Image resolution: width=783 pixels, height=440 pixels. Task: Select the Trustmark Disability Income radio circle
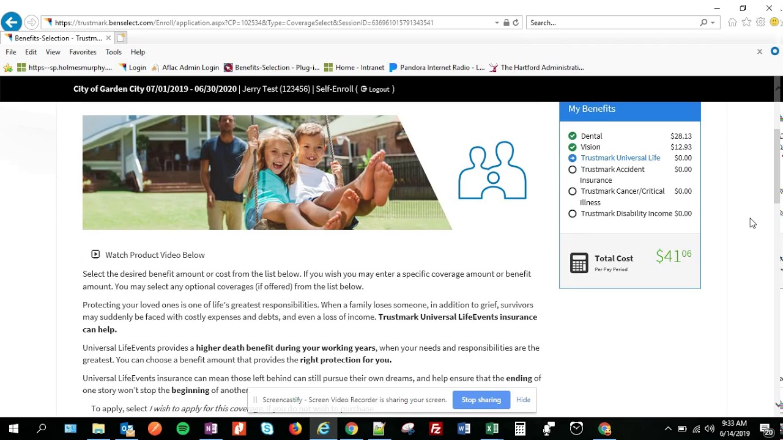(573, 213)
